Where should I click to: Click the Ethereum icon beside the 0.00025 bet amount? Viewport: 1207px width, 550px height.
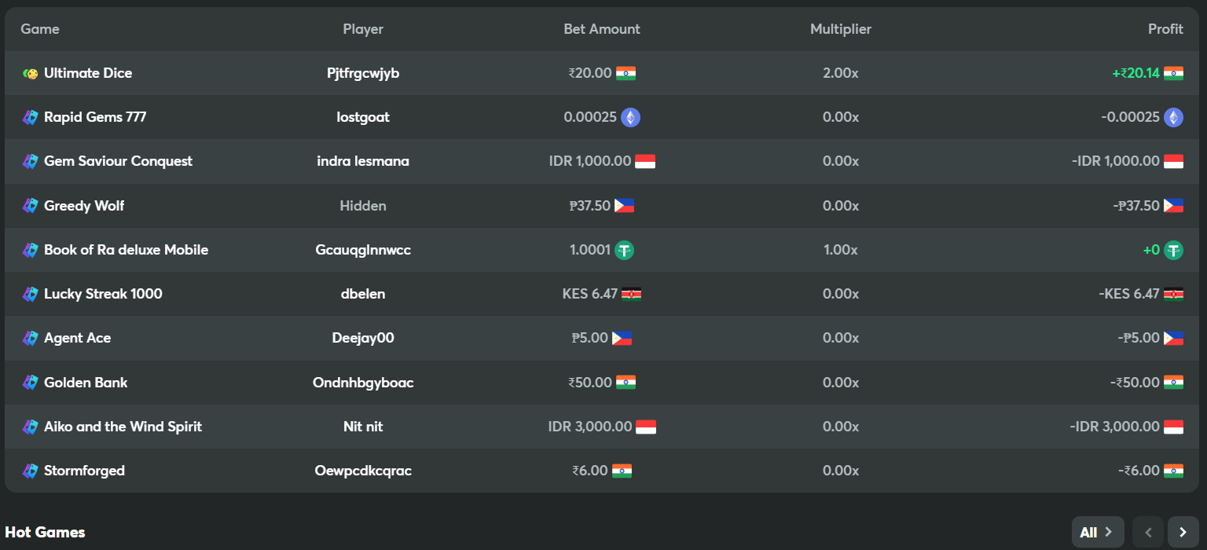(630, 117)
